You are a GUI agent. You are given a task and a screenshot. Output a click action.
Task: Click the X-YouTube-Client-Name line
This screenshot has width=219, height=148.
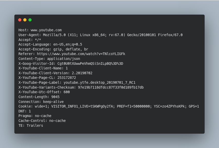pos(43,68)
